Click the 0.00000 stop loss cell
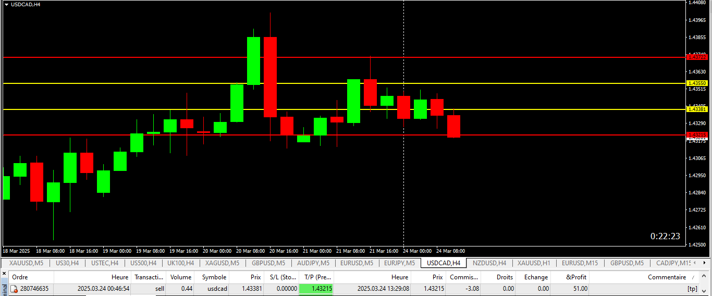The height and width of the screenshot is (296, 712). [287, 289]
